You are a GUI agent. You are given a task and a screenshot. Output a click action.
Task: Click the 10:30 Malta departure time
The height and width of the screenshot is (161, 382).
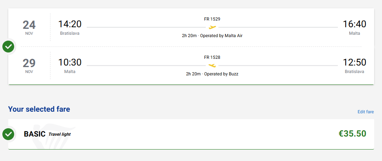[x=70, y=62]
